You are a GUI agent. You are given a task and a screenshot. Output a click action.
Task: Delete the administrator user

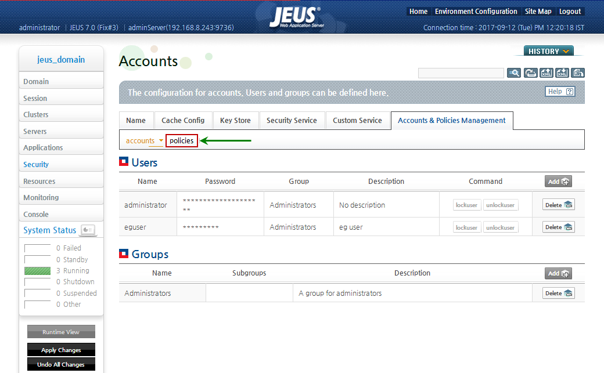(559, 205)
